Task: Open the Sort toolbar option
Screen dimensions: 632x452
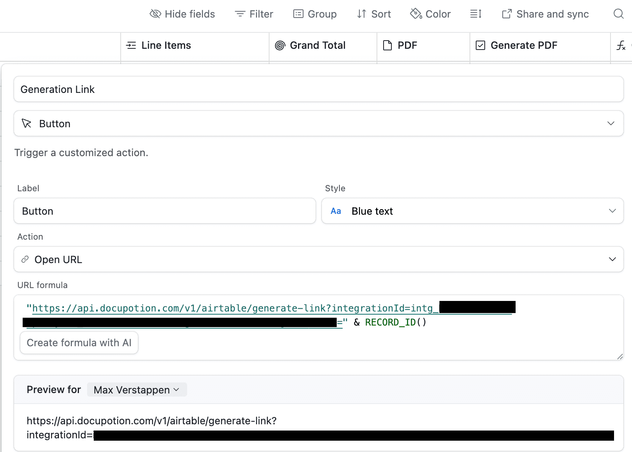Action: pyautogui.click(x=374, y=14)
